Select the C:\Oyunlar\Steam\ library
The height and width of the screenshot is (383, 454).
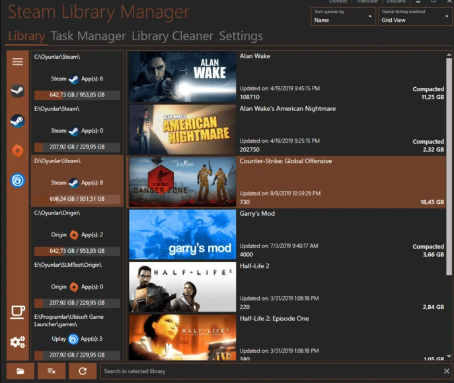(77, 77)
